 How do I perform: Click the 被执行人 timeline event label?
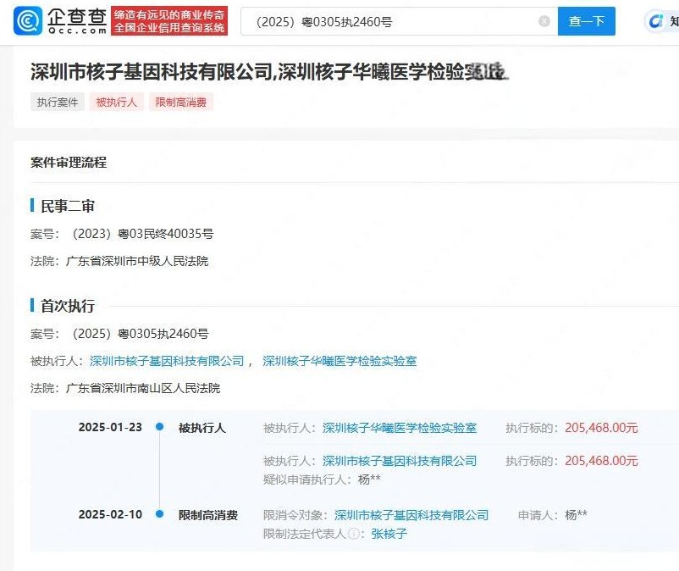[202, 428]
